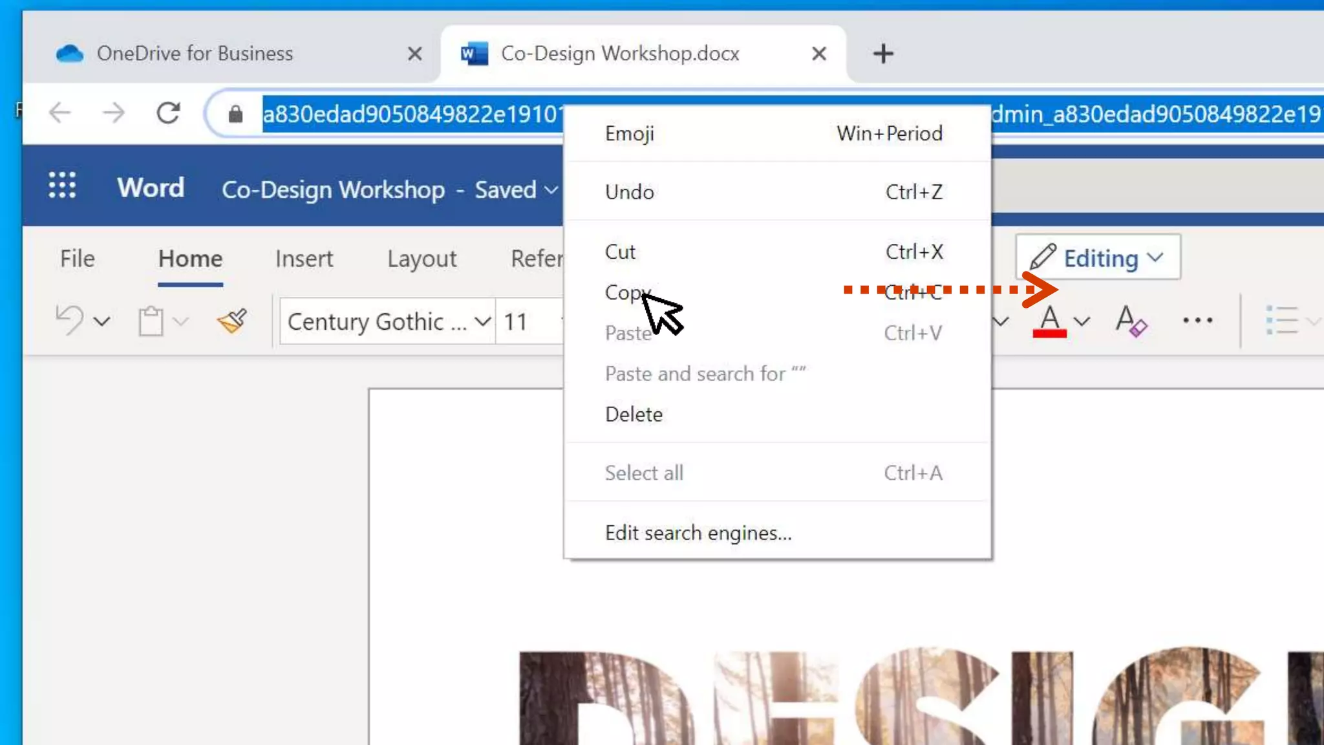Viewport: 1324px width, 745px height.
Task: Click the Undo arrow icon in ribbon
Action: [x=70, y=320]
